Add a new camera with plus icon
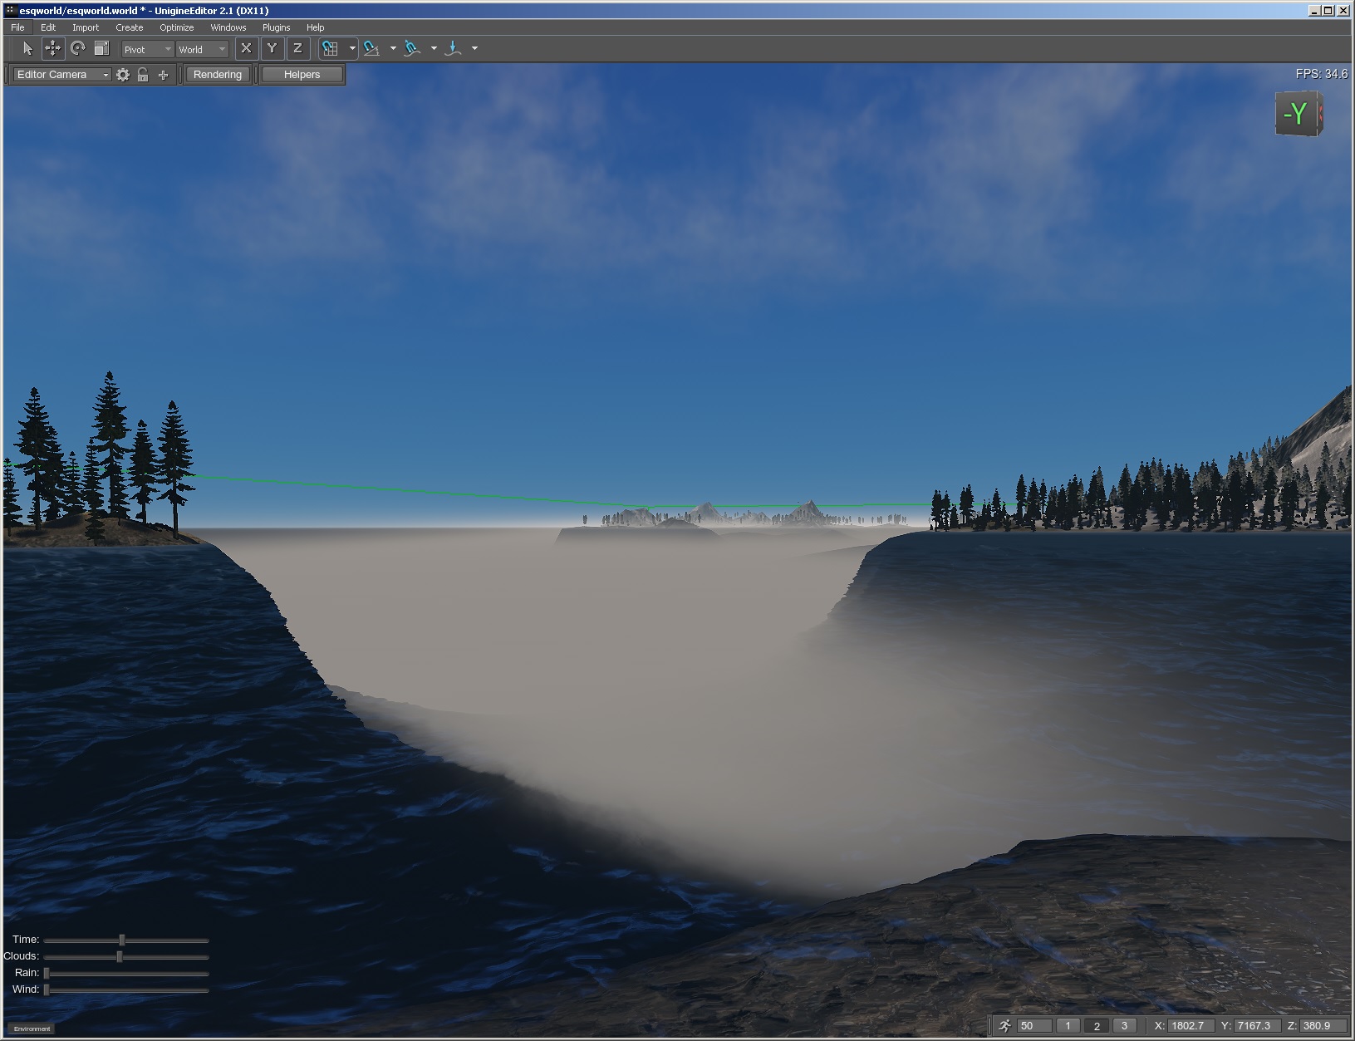The image size is (1355, 1041). click(163, 75)
